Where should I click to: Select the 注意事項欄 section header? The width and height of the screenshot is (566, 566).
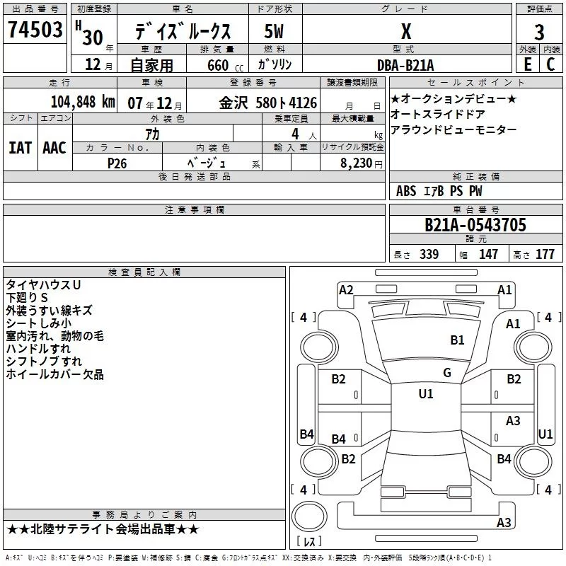[194, 209]
